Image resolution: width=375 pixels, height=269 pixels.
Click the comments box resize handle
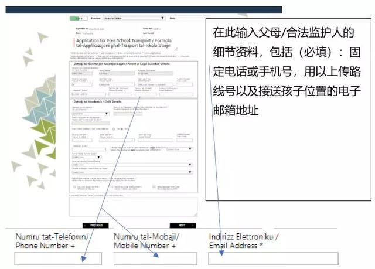(196, 214)
